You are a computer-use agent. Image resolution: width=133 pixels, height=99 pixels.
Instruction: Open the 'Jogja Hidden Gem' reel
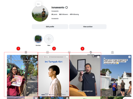pyautogui.click(x=116, y=76)
